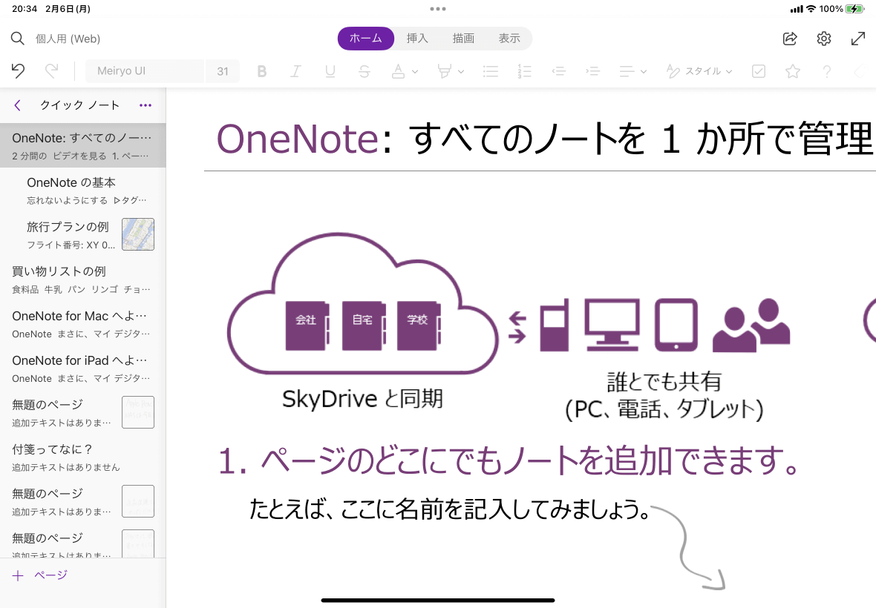Switch to the 描画 tab
This screenshot has height=608, width=876.
463,39
